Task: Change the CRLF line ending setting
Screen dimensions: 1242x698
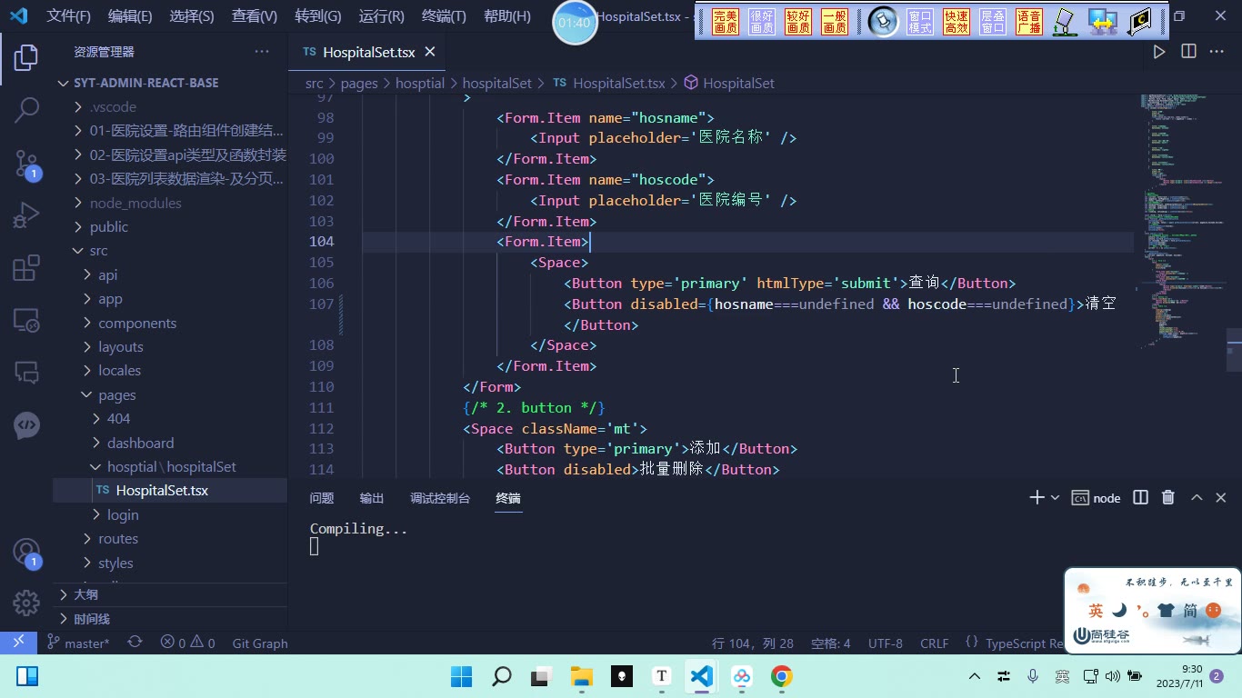Action: pyautogui.click(x=934, y=643)
